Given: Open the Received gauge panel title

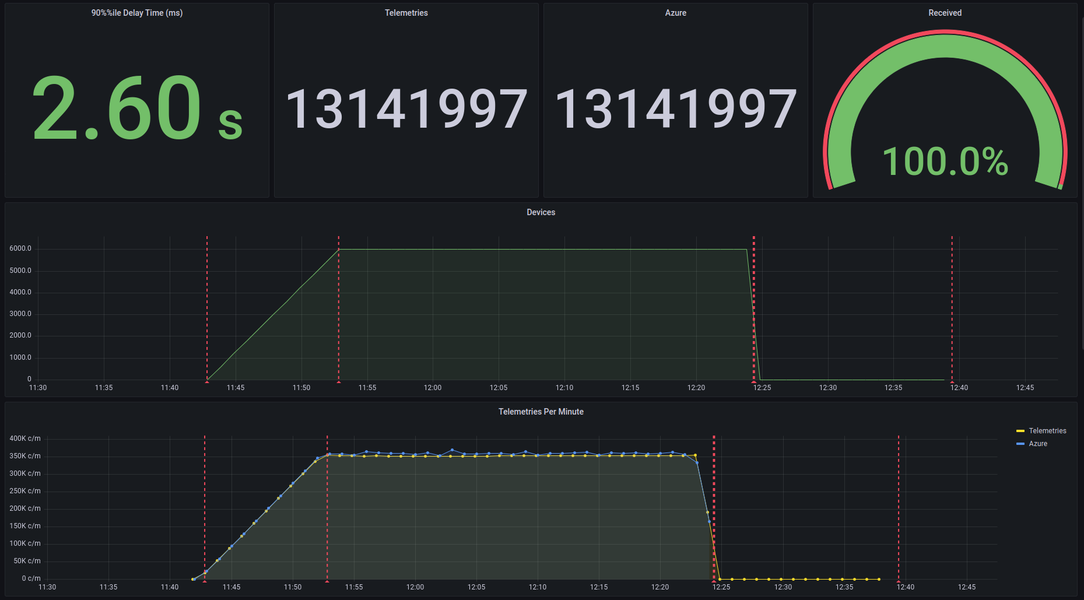Looking at the screenshot, I should (x=945, y=13).
